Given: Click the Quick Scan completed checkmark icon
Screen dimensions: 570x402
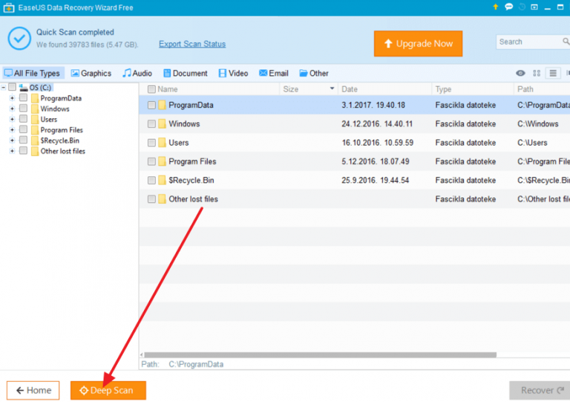Looking at the screenshot, I should [19, 38].
